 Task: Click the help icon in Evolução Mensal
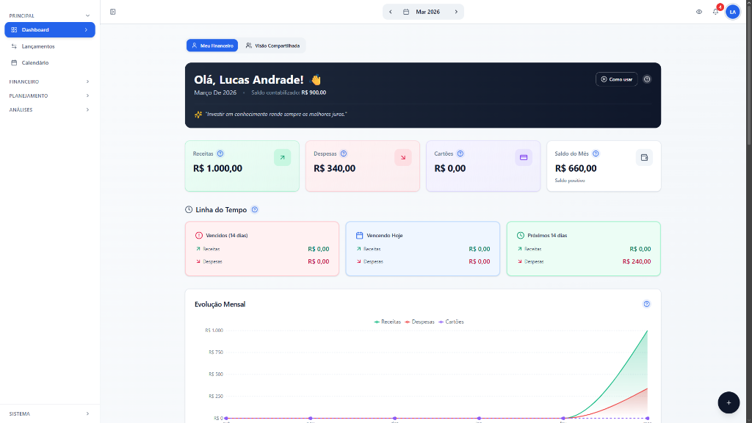click(646, 304)
